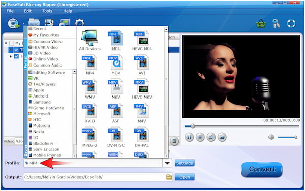
Task: Choose the XVID format icon
Action: (x=89, y=113)
